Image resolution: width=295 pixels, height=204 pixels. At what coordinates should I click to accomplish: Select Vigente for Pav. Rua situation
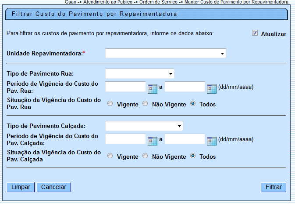[x=110, y=104]
